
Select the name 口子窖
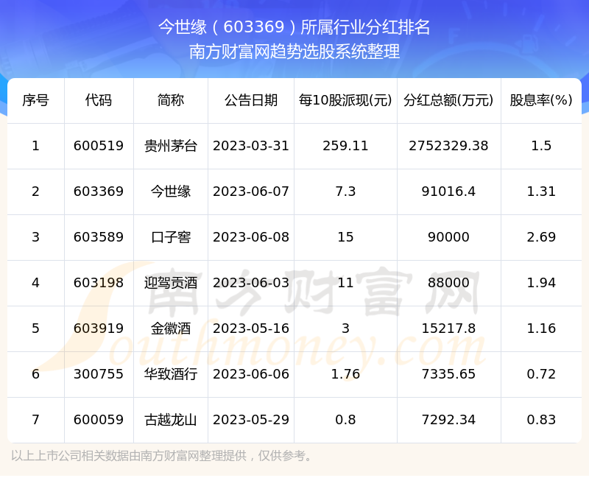point(171,237)
